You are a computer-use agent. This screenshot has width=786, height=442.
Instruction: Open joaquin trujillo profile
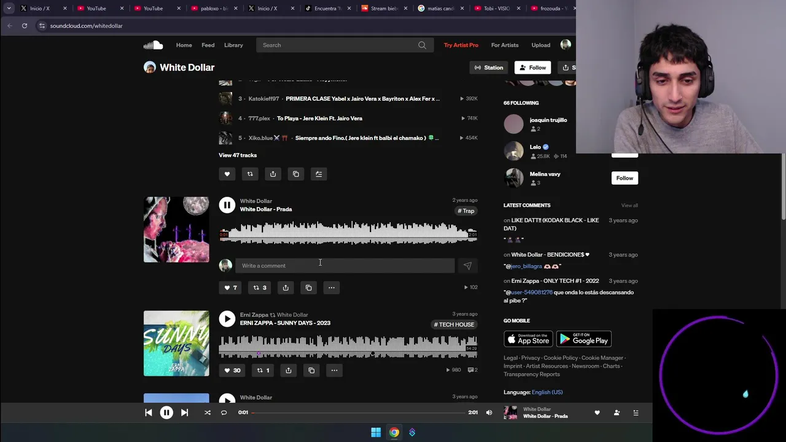click(548, 120)
